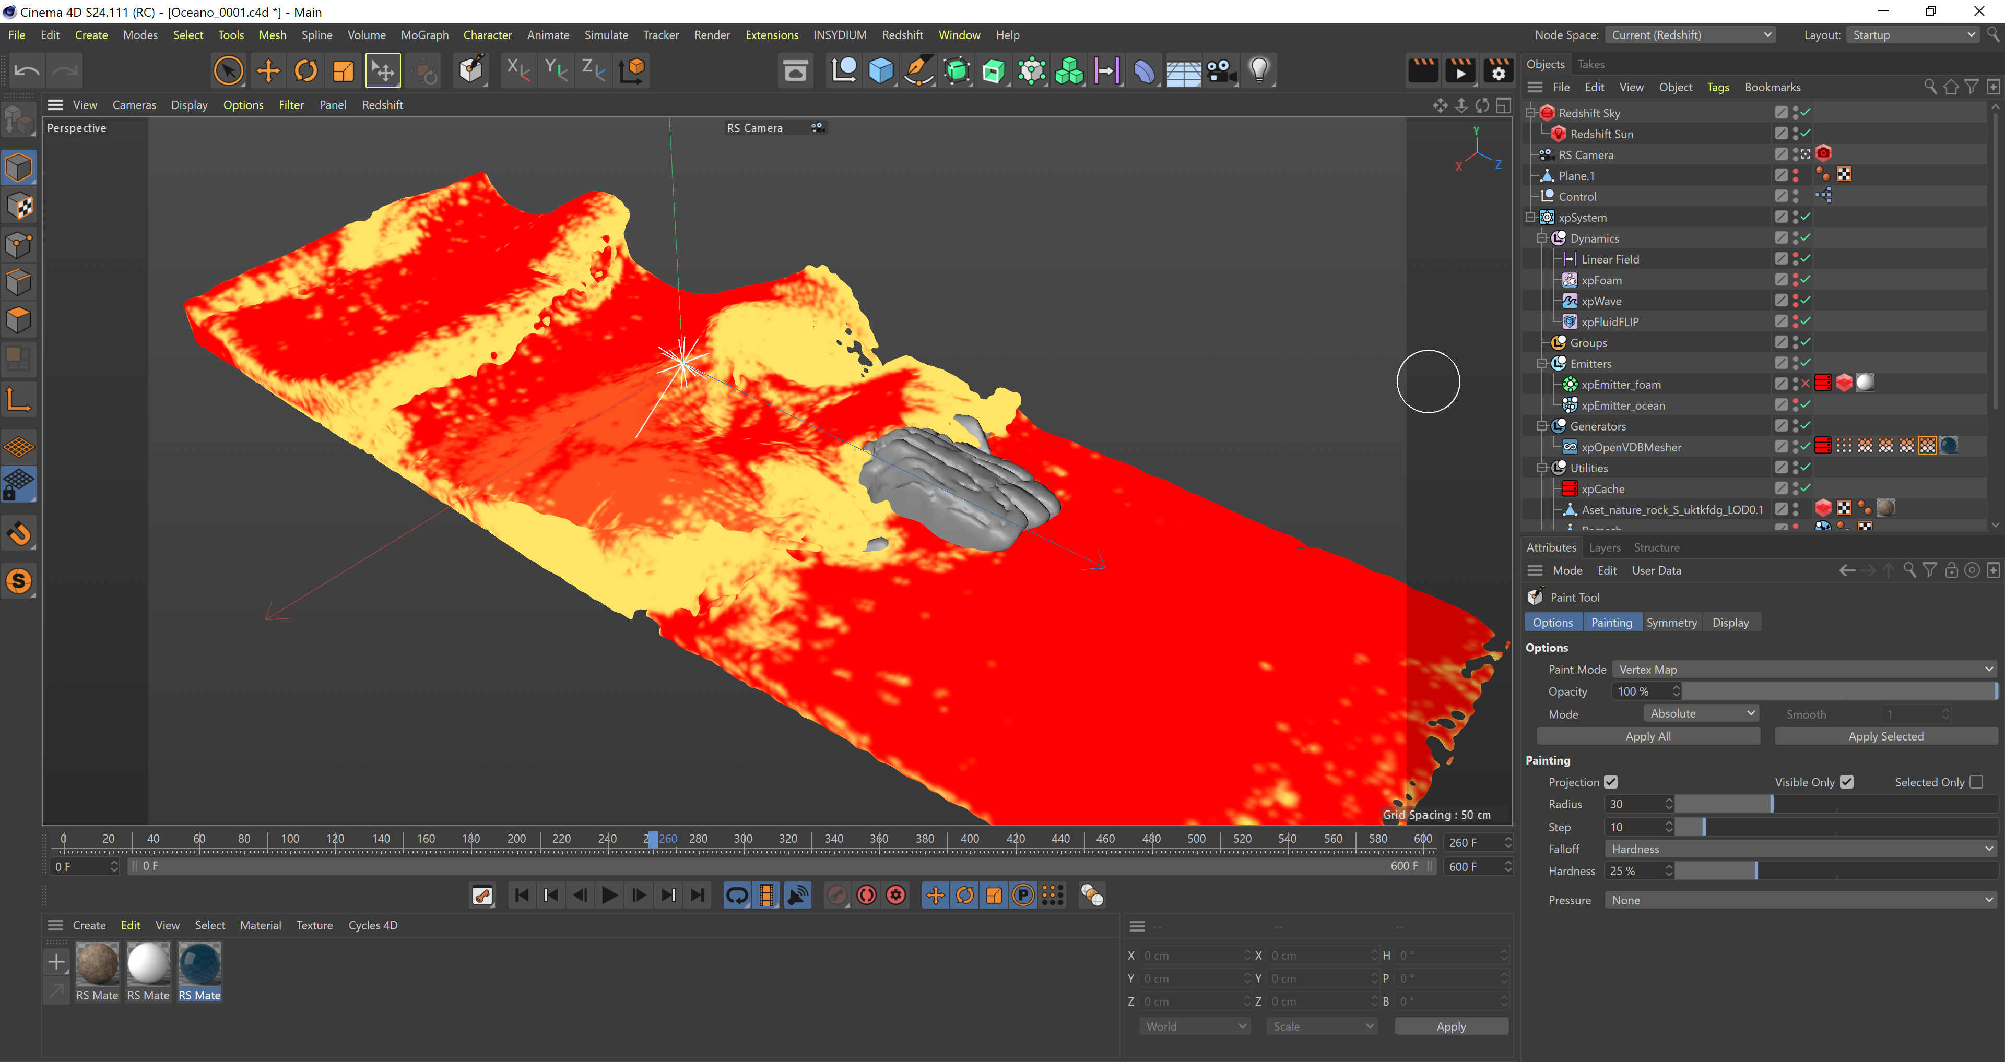Select the Move tool in toolbar
This screenshot has width=2005, height=1062.
(268, 71)
